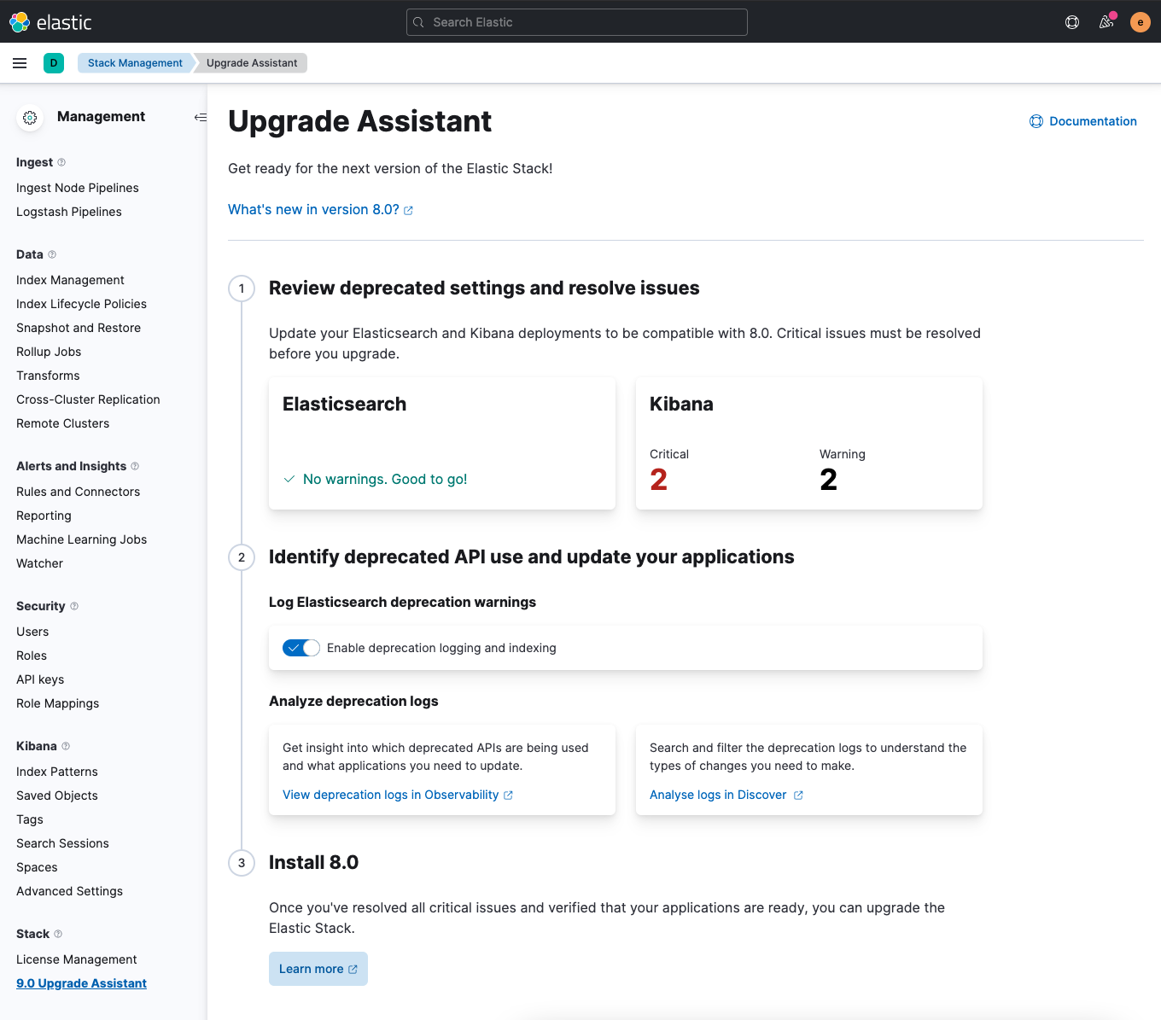Open the newsfeed celebration icon
1161x1020 pixels.
(1106, 22)
